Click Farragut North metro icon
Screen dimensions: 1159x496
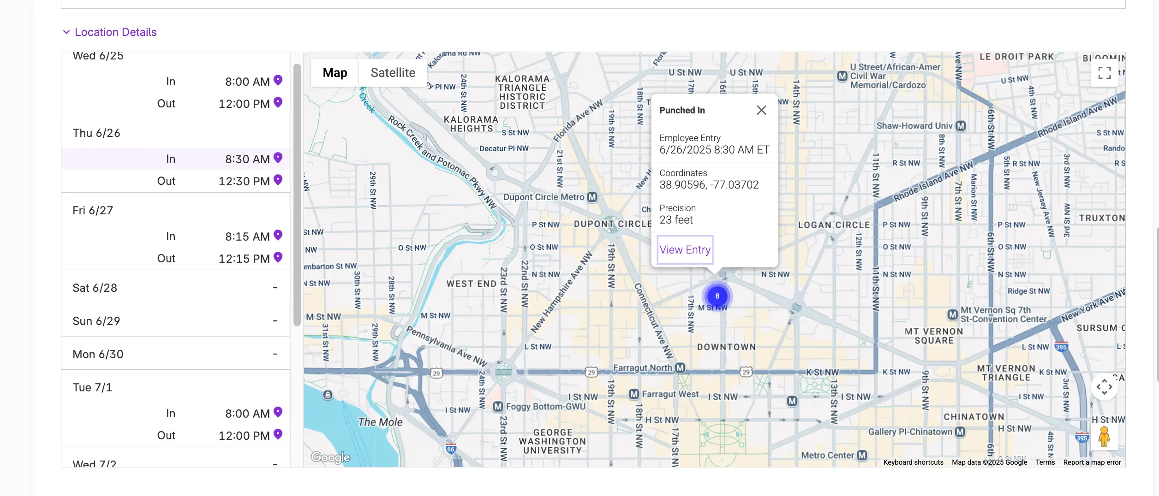680,367
